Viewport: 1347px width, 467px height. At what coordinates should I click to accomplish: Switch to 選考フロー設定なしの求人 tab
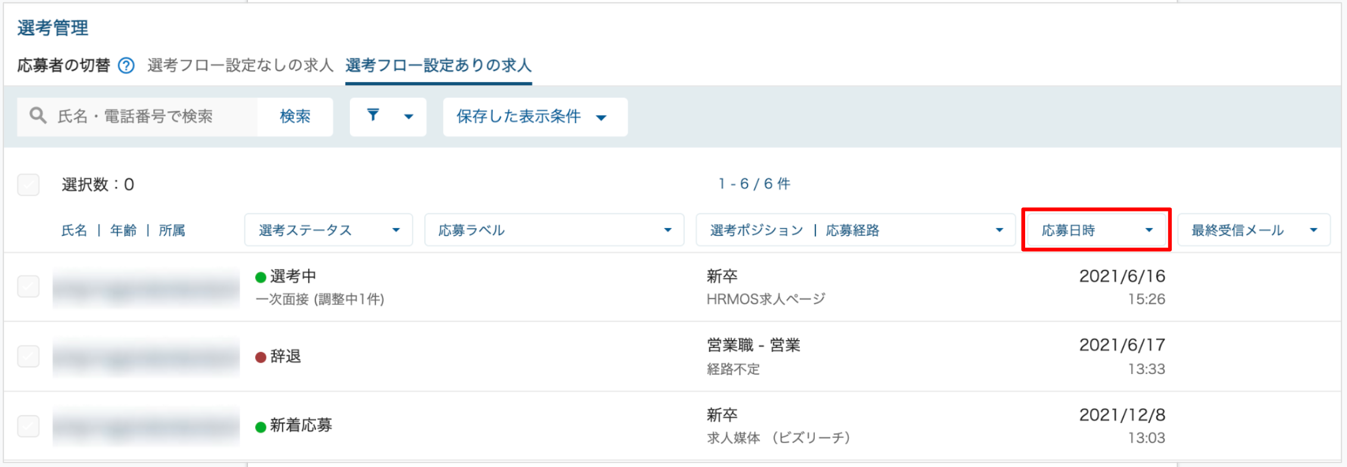pos(240,66)
